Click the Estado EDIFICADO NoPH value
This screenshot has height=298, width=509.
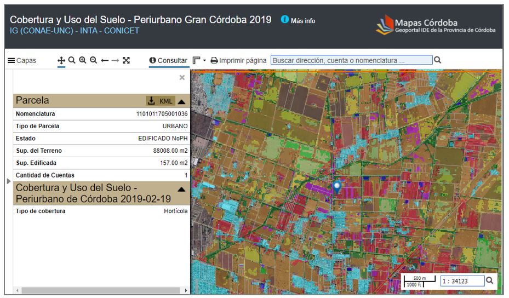163,138
